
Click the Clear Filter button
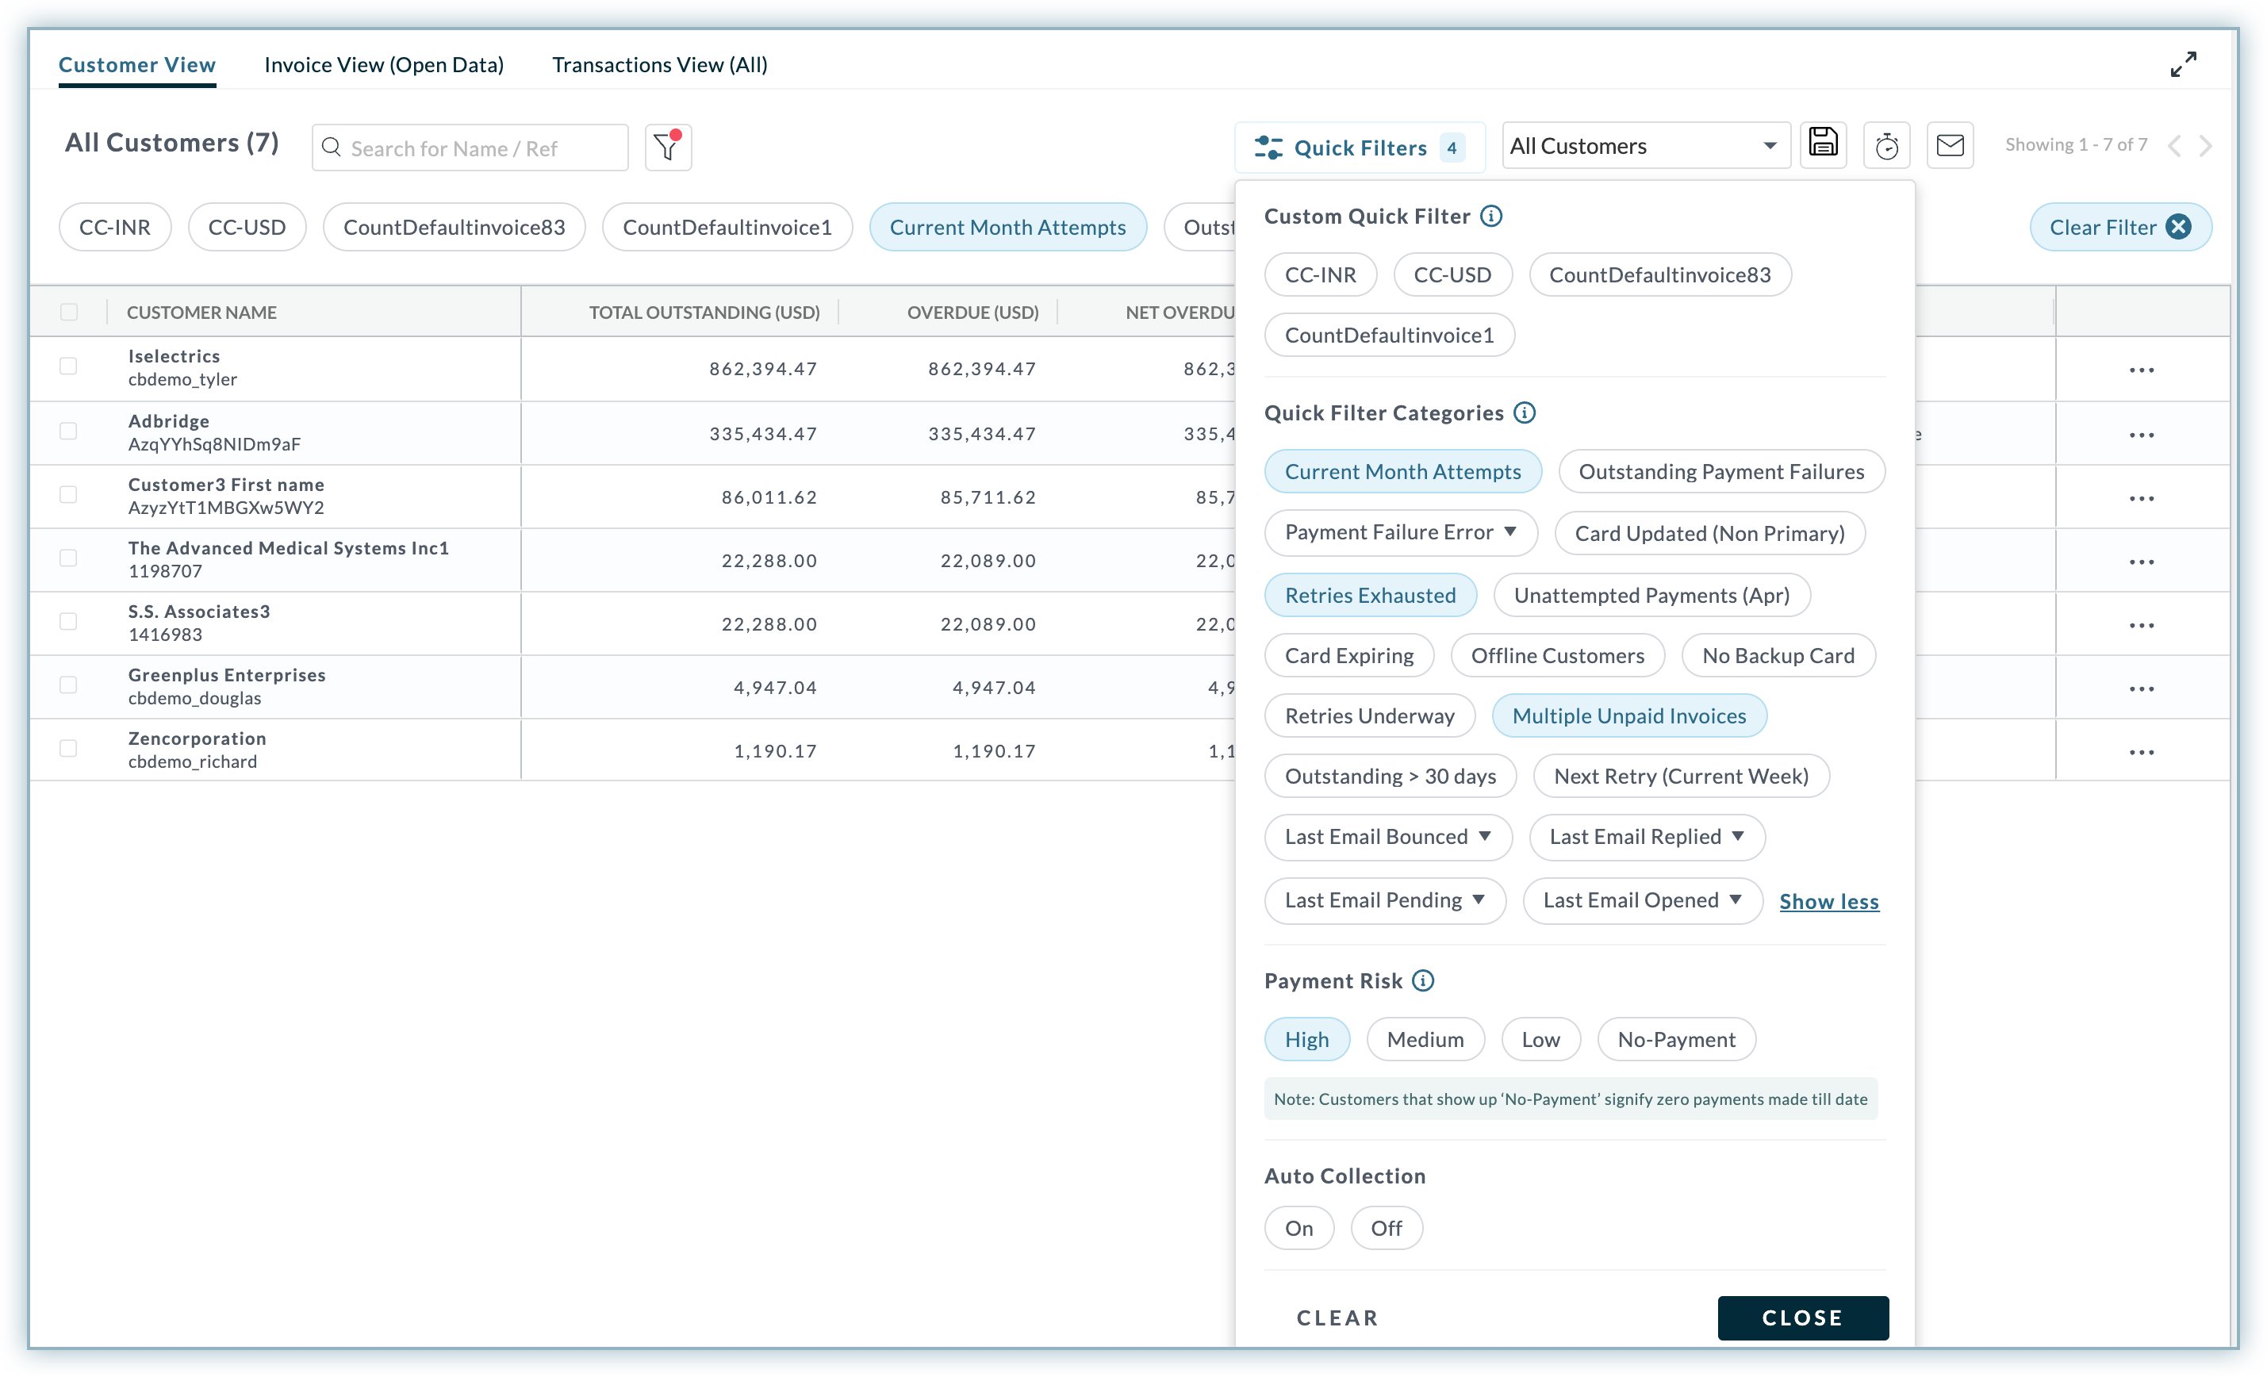pos(2119,227)
